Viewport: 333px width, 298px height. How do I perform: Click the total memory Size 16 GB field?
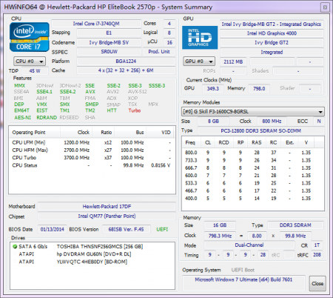click(220, 225)
